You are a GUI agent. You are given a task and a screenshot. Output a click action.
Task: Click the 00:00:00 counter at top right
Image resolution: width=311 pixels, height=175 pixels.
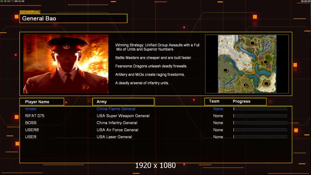pyautogui.click(x=306, y=1)
